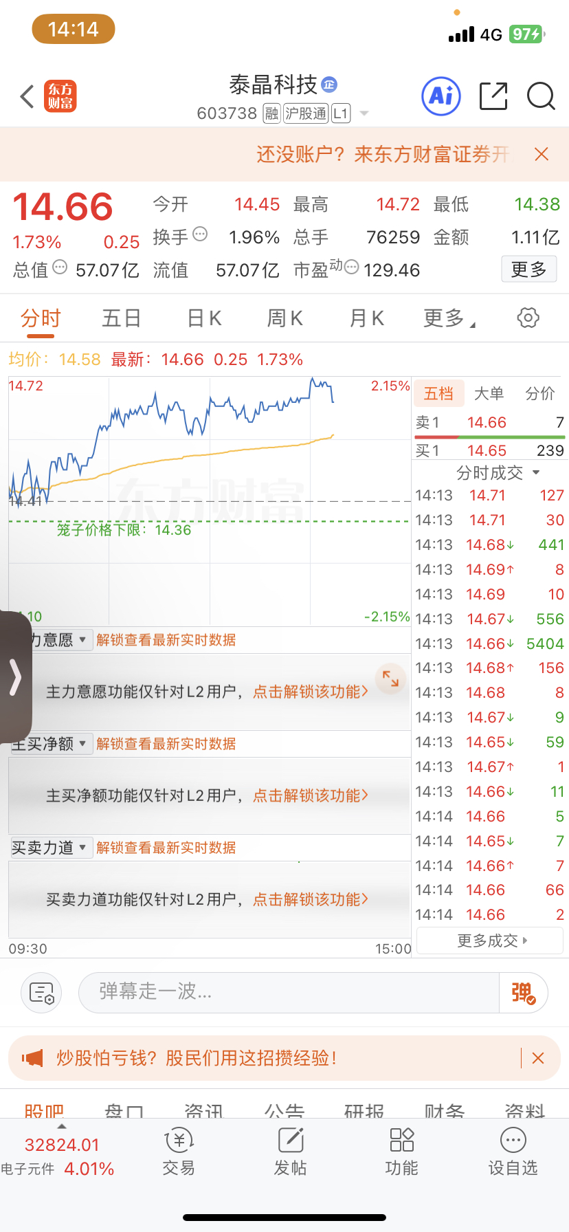Open the 东方财富 logo icon
This screenshot has height=1232, width=569.
pyautogui.click(x=60, y=96)
